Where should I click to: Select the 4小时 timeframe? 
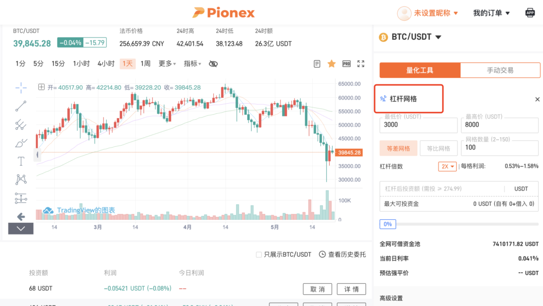pyautogui.click(x=106, y=64)
